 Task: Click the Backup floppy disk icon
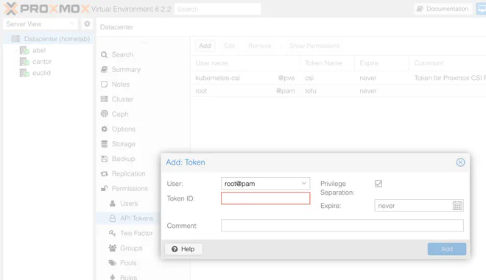[104, 159]
